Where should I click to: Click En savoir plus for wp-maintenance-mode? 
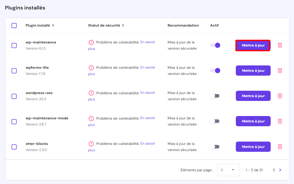(148, 118)
